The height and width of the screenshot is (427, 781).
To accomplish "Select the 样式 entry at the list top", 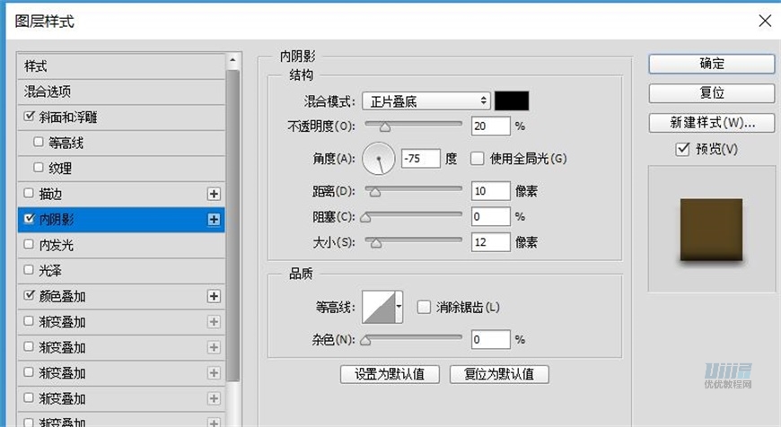I will tap(36, 66).
